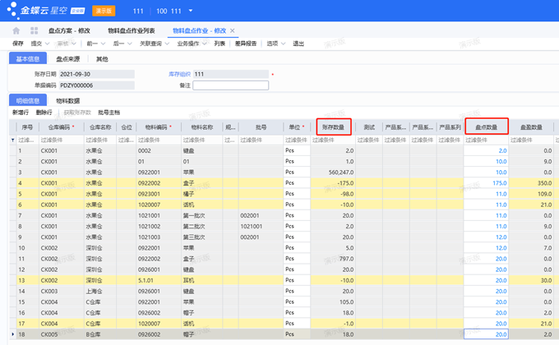Viewport: 559px width, 345px height.
Task: Click the 备注 input field
Action: 230,85
